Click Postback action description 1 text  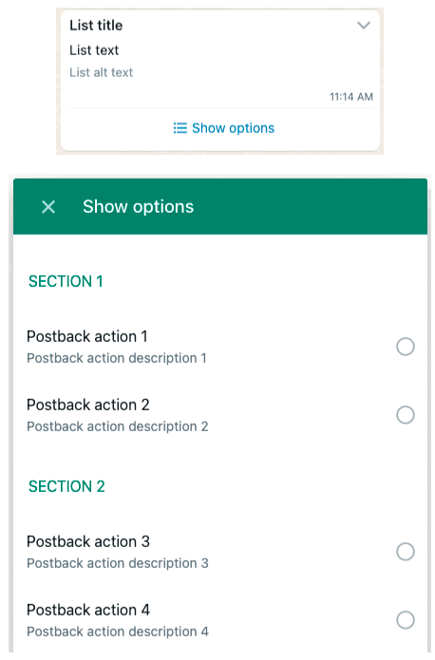click(x=117, y=358)
